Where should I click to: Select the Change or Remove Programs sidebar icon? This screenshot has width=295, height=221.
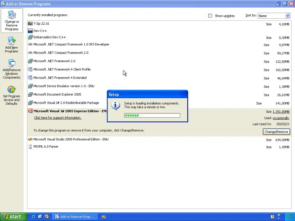coord(12,20)
